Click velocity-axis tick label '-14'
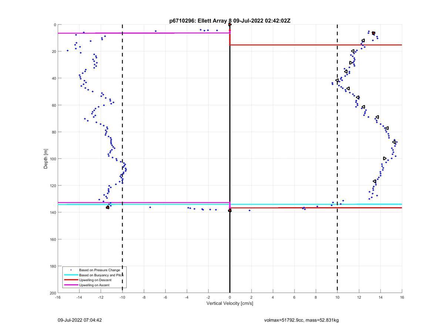The height and width of the screenshot is (329, 444). point(79,297)
